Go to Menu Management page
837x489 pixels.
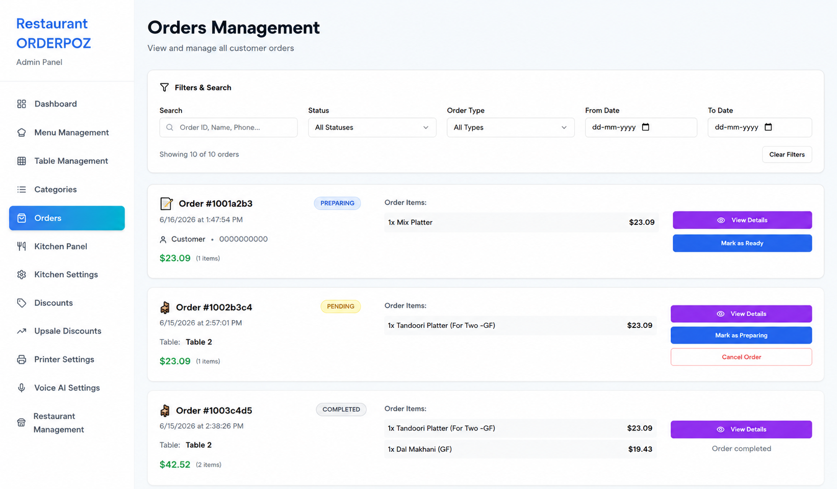click(x=67, y=133)
